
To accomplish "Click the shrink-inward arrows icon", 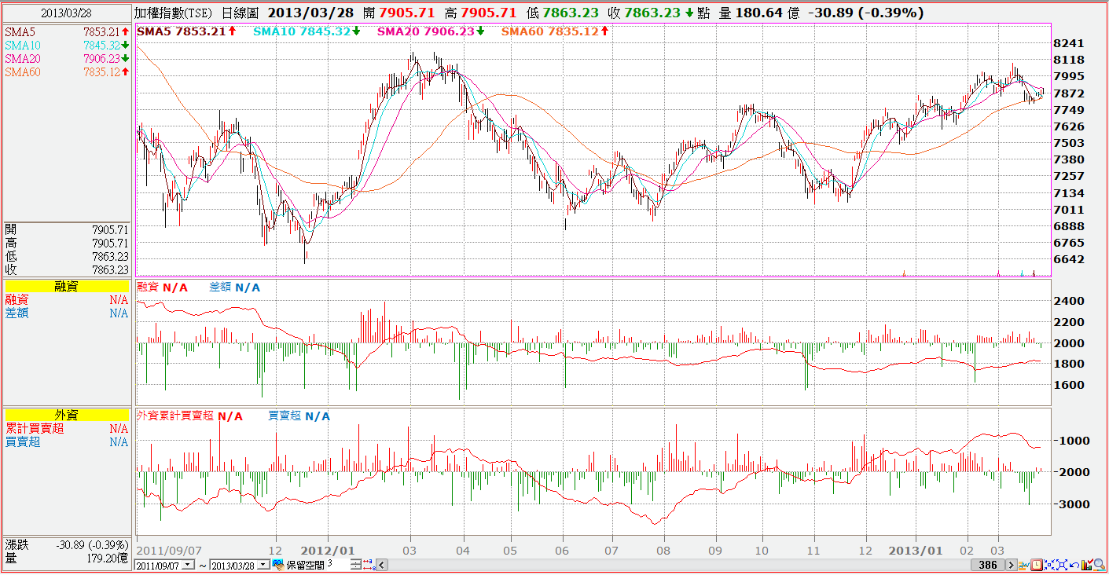I will (1049, 565).
